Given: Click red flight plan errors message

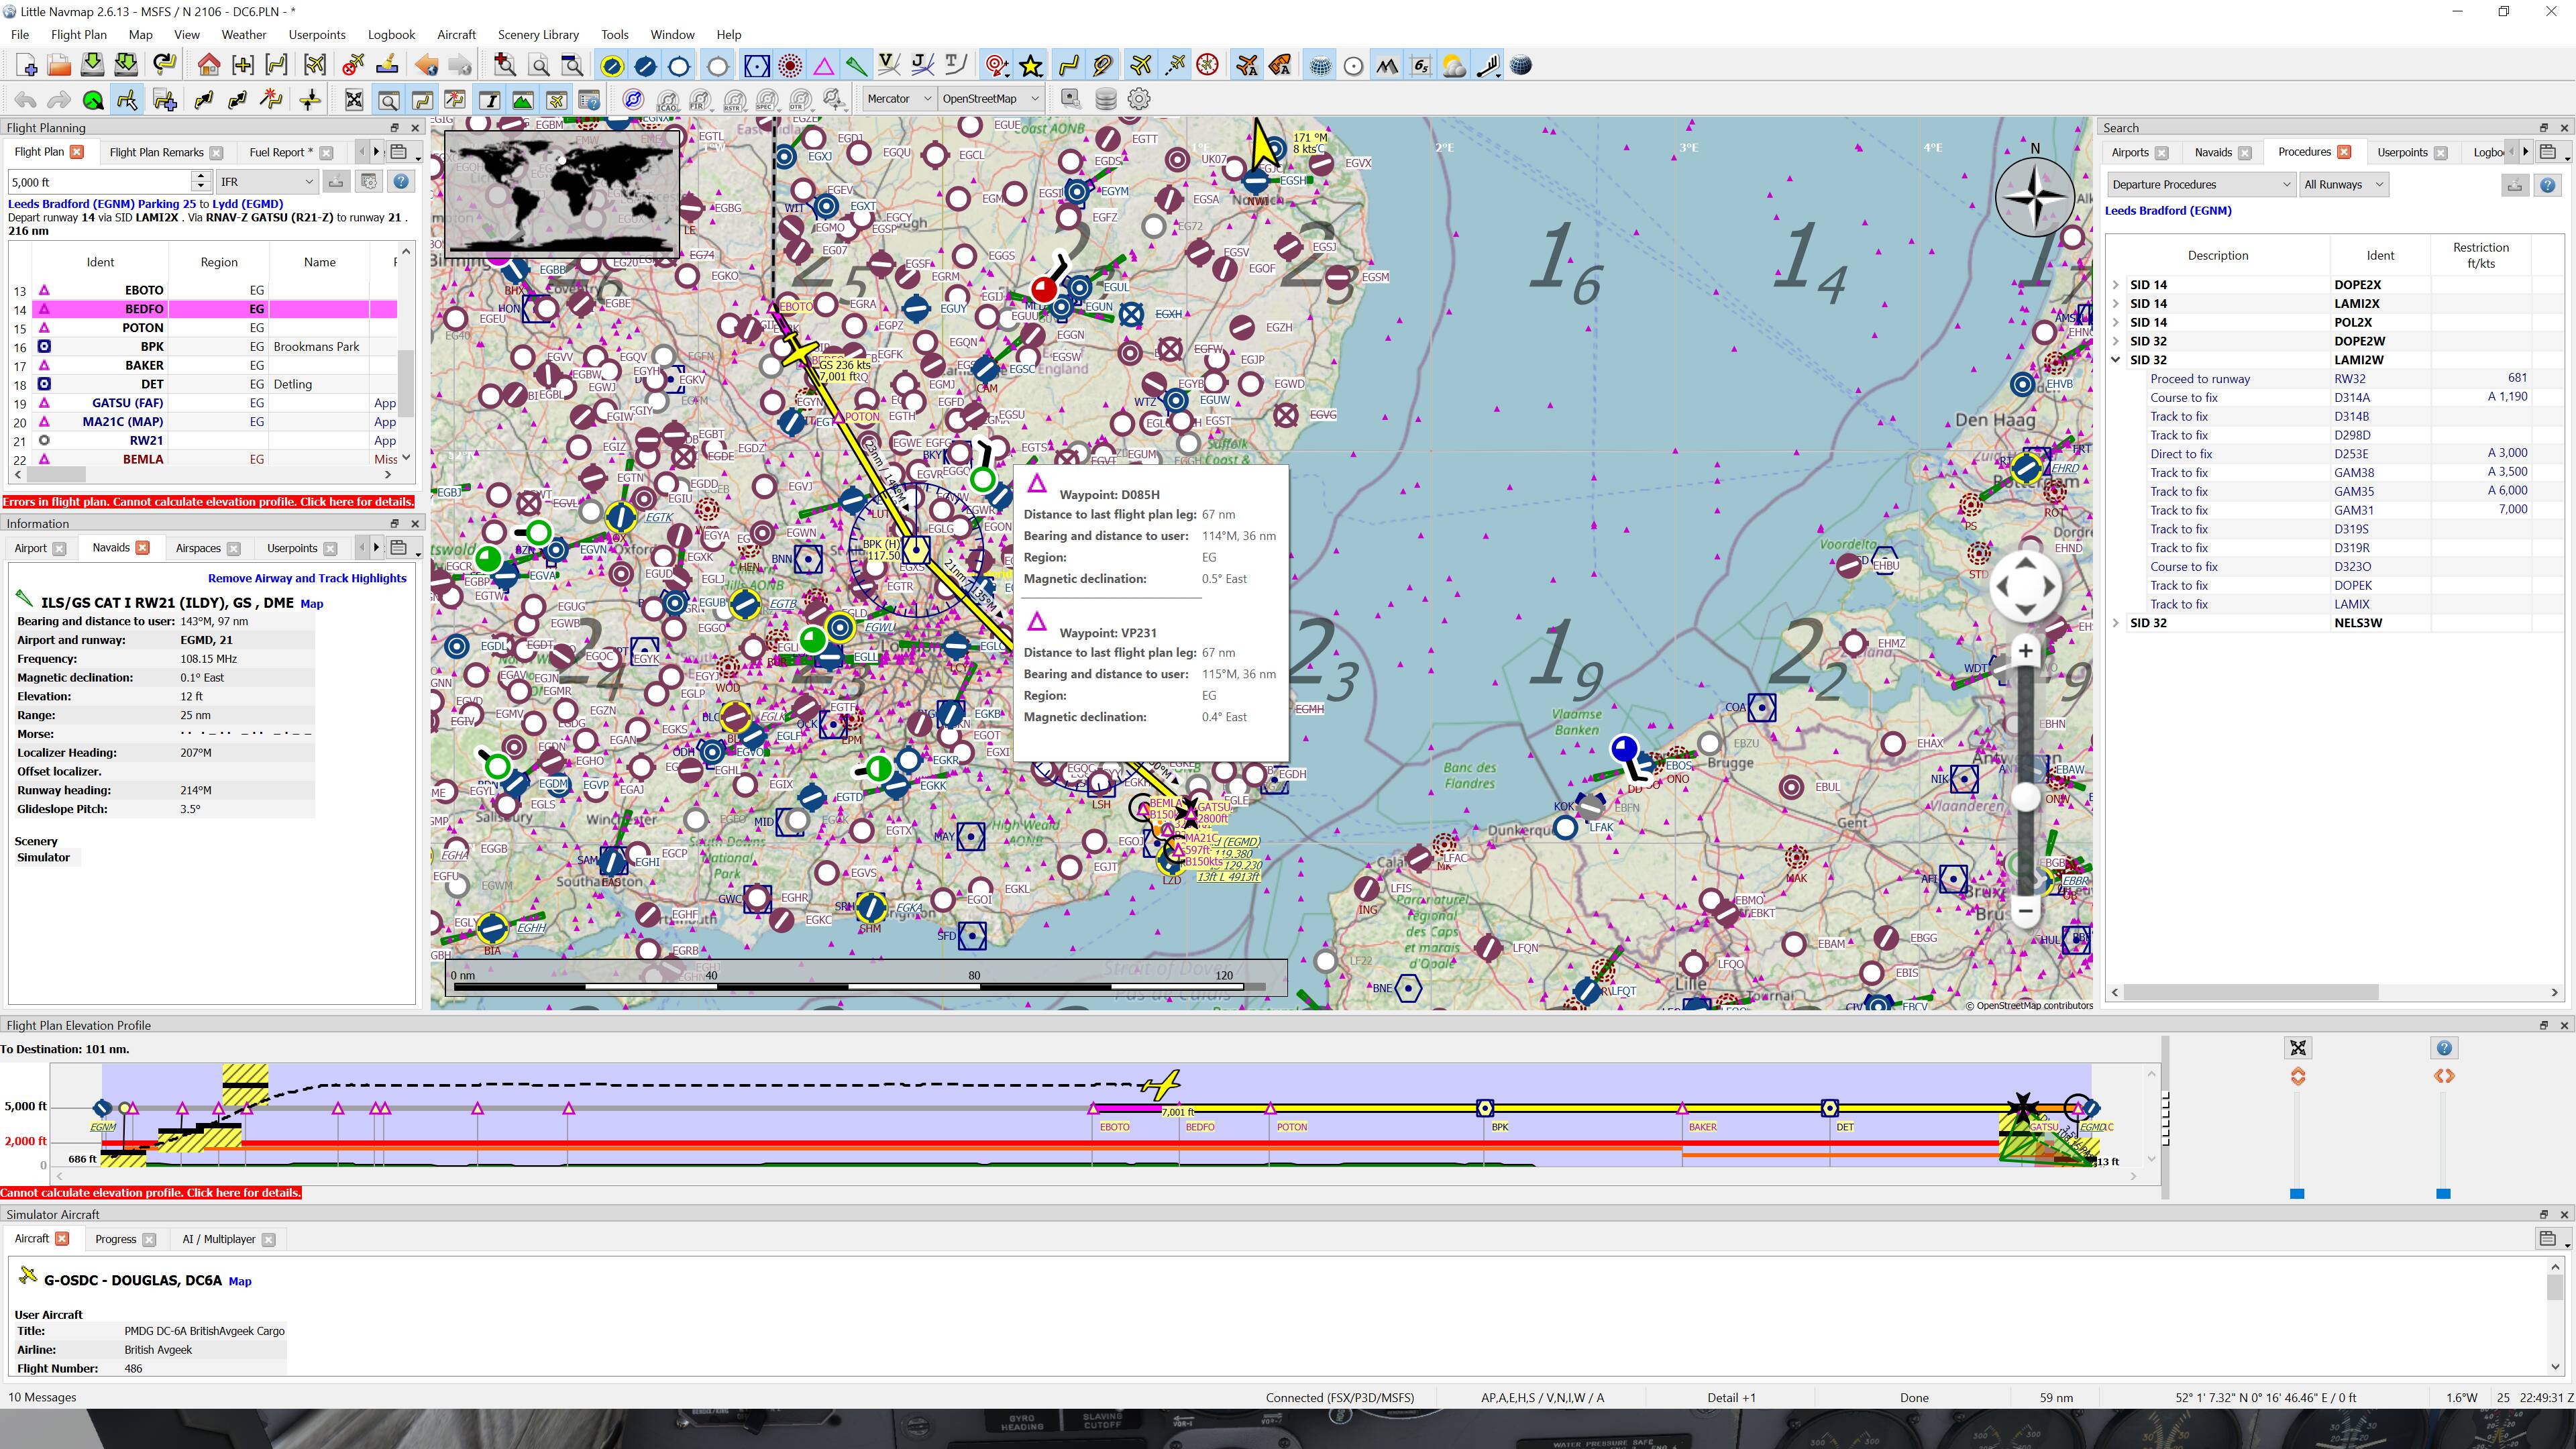Looking at the screenshot, I should coord(208,502).
